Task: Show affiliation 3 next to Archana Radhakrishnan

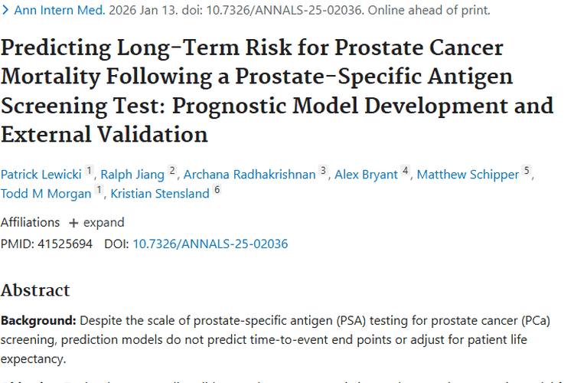Action: pyautogui.click(x=323, y=172)
